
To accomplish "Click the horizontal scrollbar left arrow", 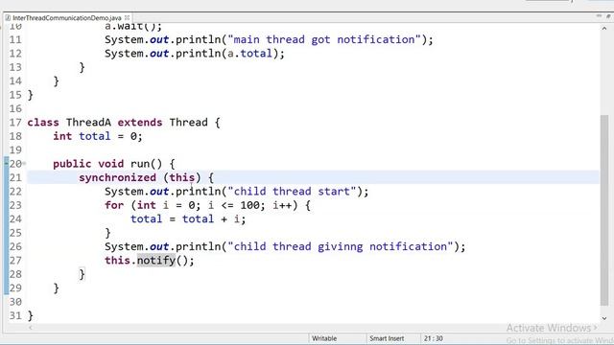I will pyautogui.click(x=31, y=328).
